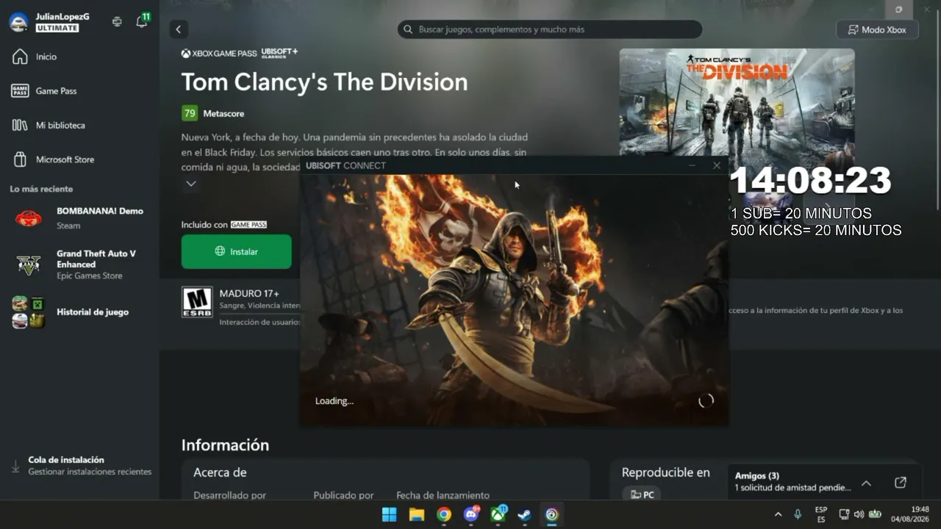Open BOMBANANA! Demo from recent games
This screenshot has width=941, height=529.
[79, 218]
